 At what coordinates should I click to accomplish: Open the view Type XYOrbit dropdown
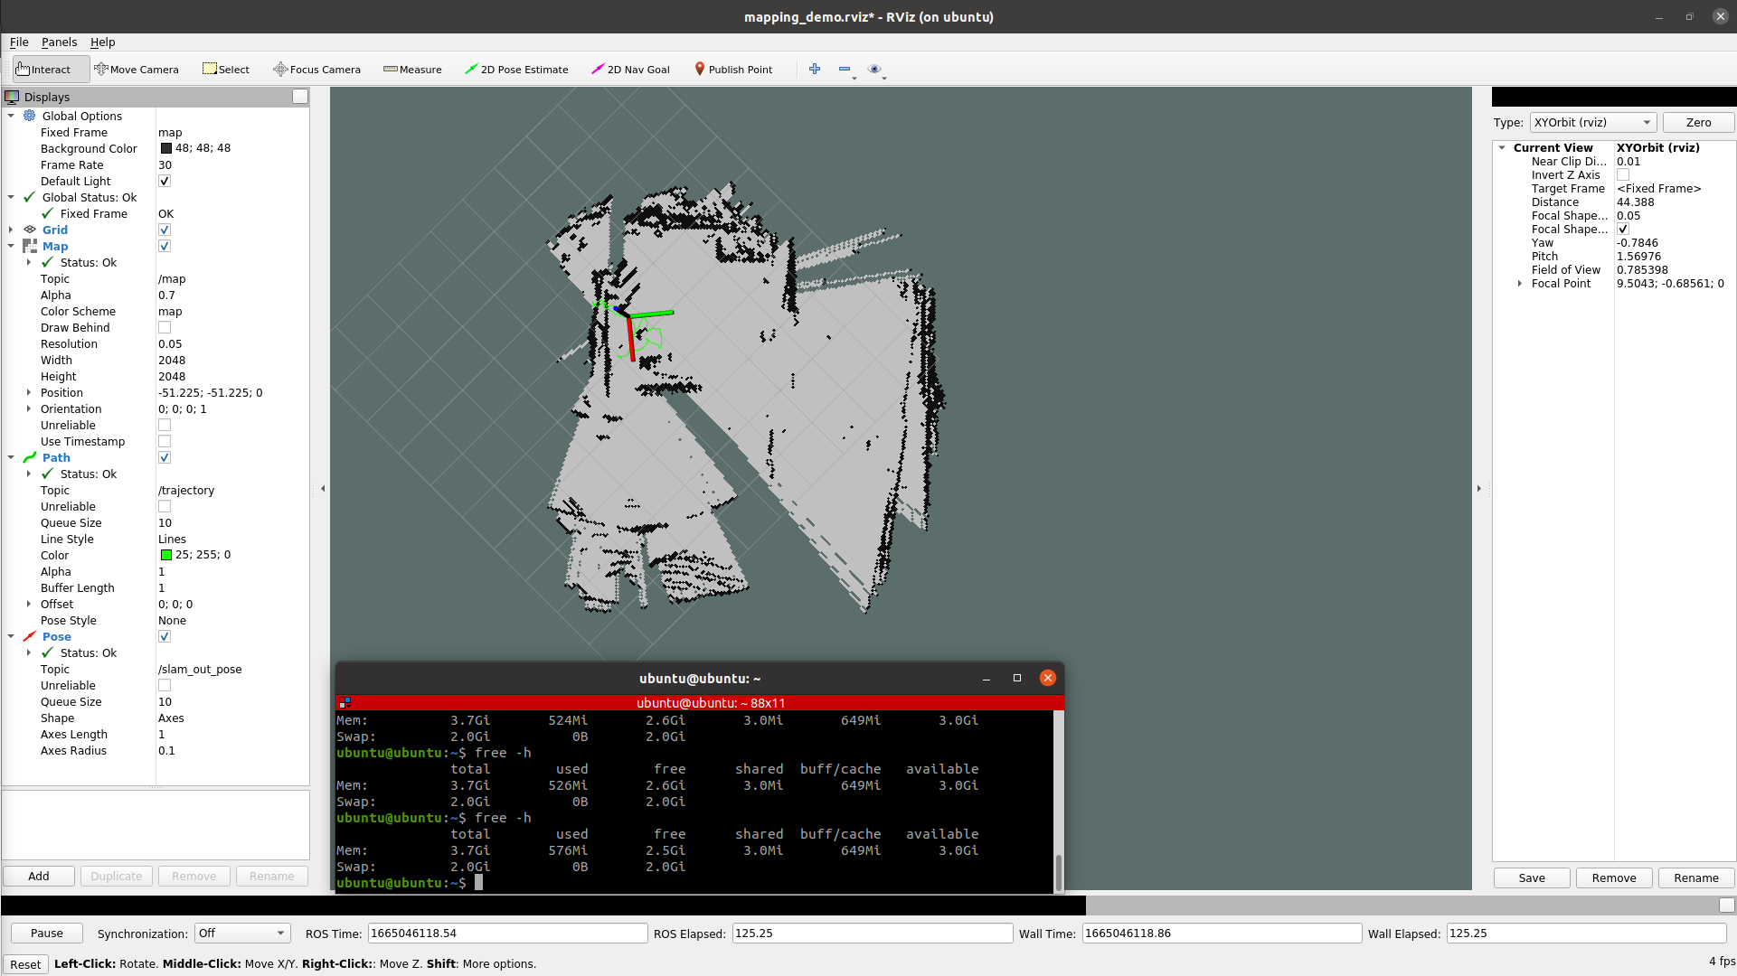1592,123
